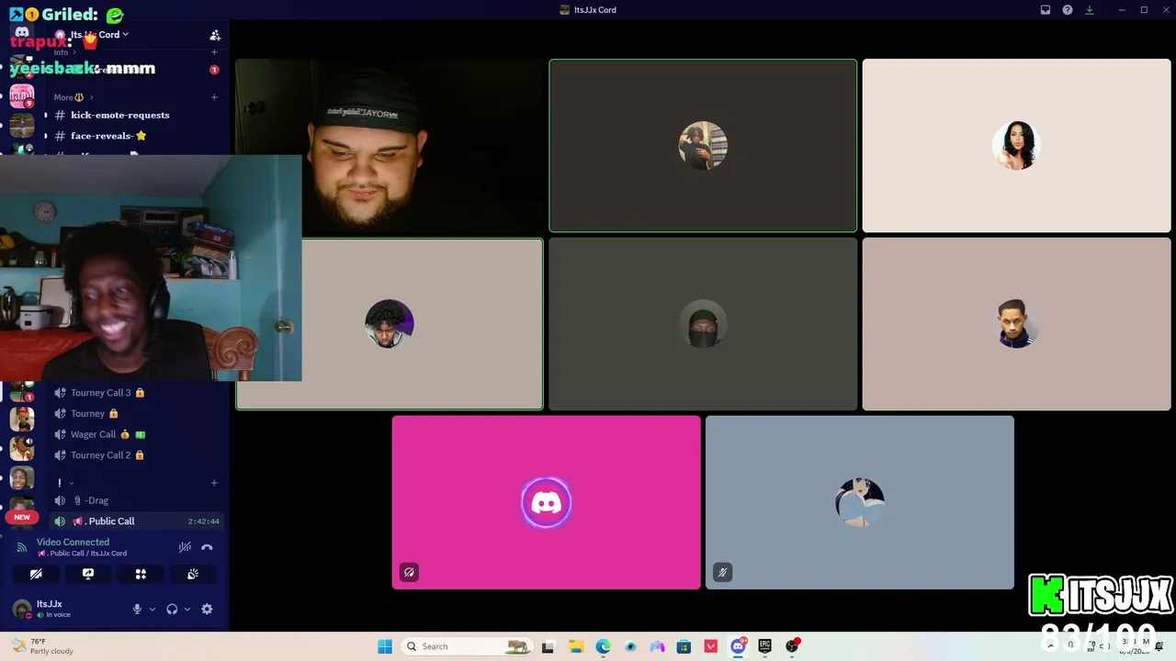The image size is (1176, 661).
Task: Invite people with the add-members icon
Action: point(215,35)
